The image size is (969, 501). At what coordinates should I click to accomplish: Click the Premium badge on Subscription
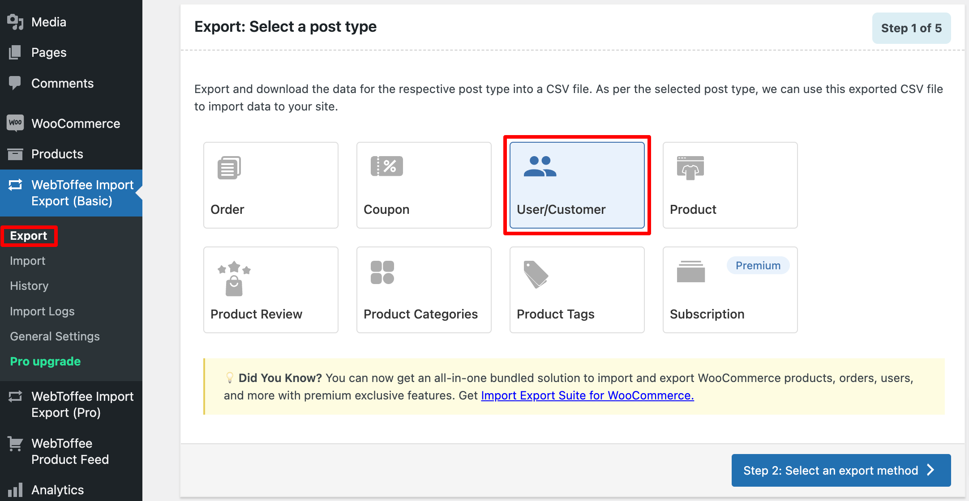[x=758, y=265]
